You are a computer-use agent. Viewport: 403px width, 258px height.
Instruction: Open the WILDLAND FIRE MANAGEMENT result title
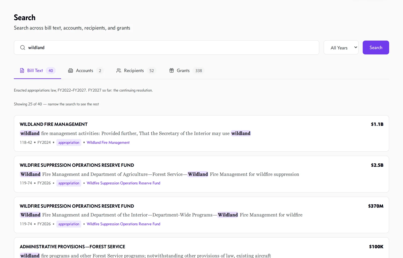[x=54, y=124]
